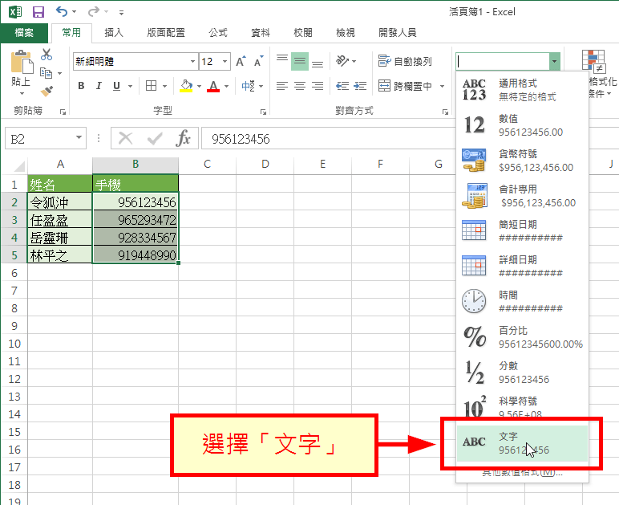Click the Save icon in quick access toolbar
Viewport: 619px width, 505px height.
pyautogui.click(x=38, y=12)
